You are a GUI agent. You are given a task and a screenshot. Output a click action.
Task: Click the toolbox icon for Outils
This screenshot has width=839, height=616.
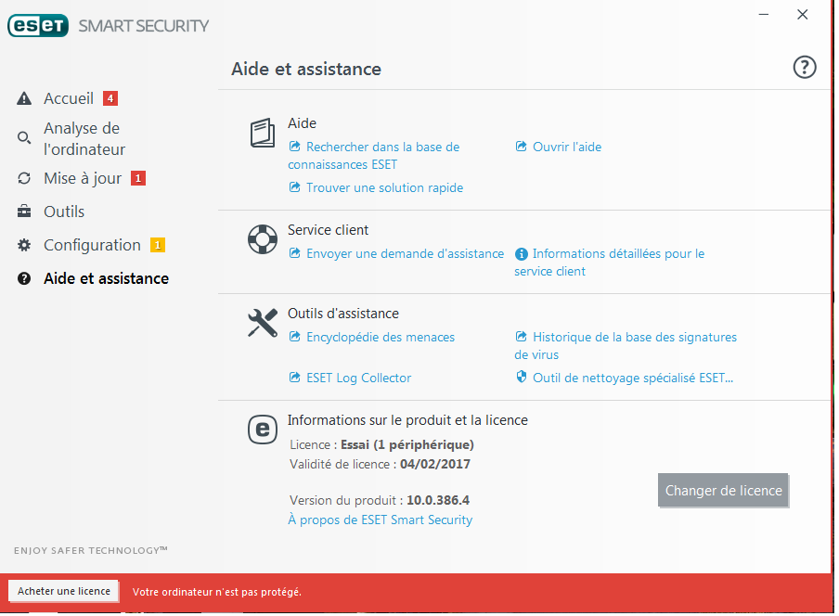coord(24,212)
